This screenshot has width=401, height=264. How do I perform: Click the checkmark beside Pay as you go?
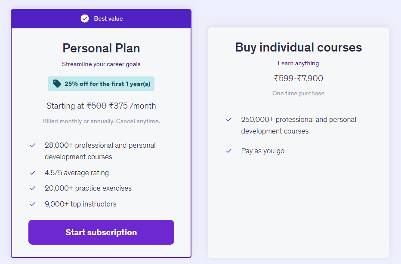coord(228,151)
